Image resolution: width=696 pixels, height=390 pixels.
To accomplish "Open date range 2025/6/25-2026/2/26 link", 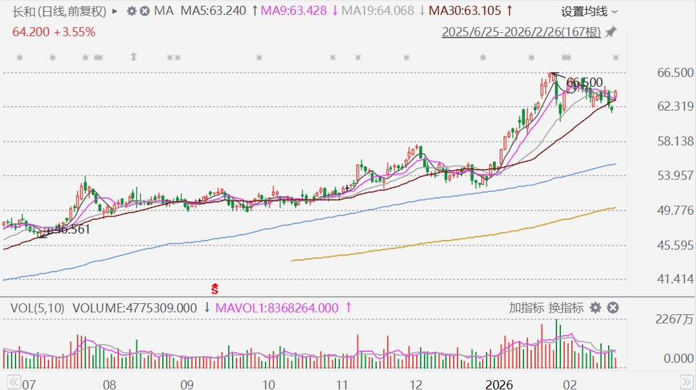I will pos(521,32).
